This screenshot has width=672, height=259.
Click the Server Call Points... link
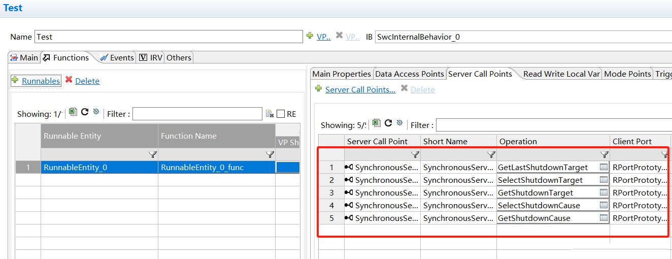tap(360, 89)
